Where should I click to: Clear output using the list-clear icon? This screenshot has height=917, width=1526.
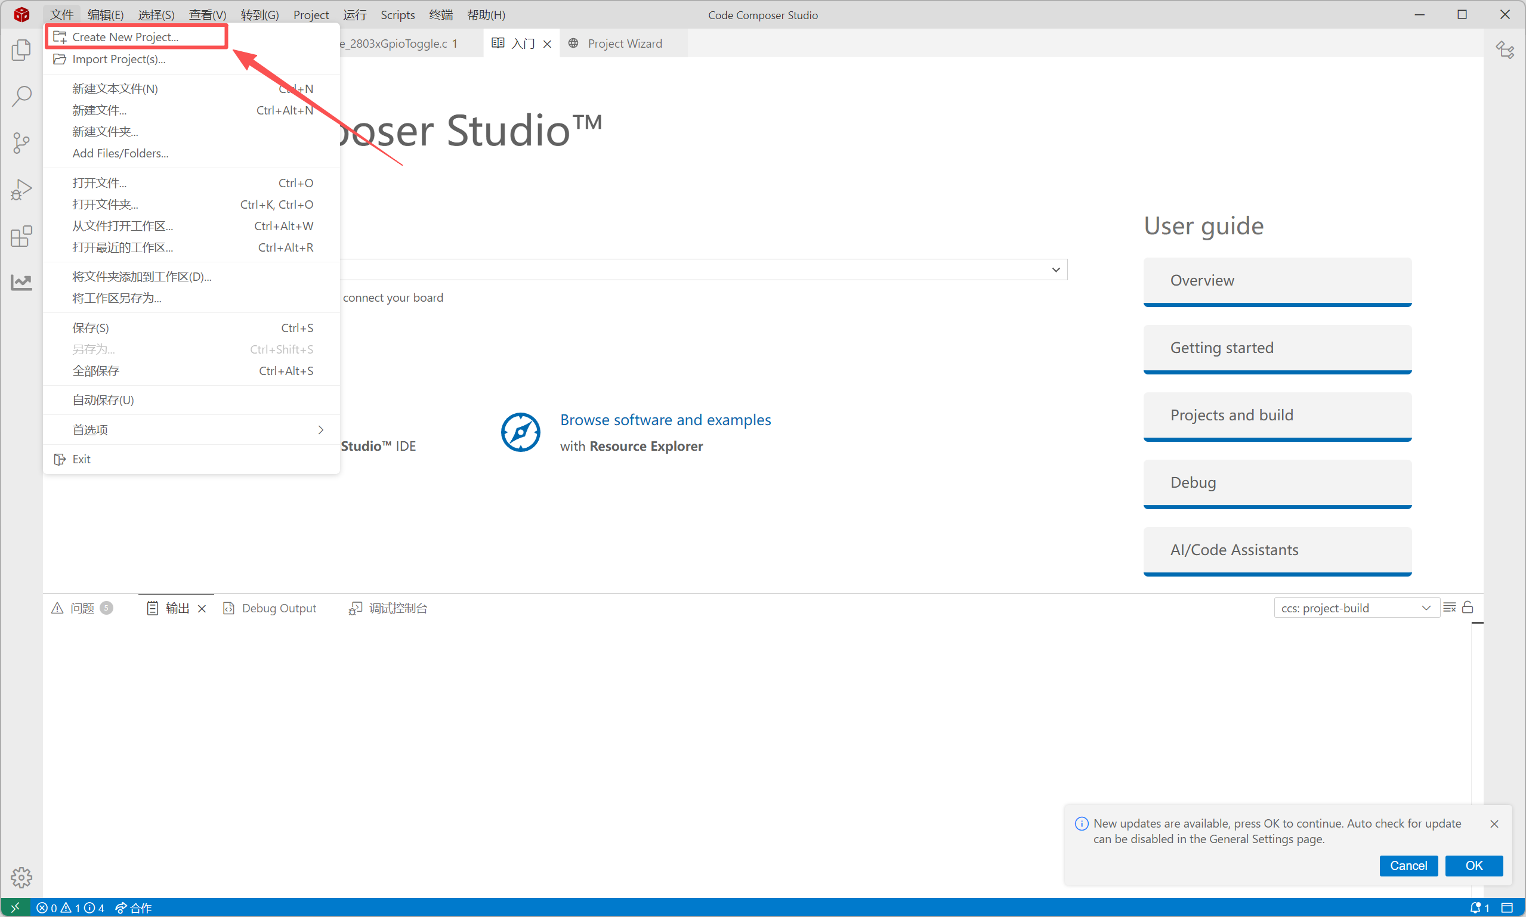click(1448, 608)
